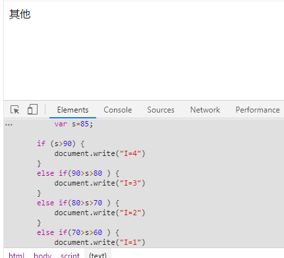Switch to the Elements tab
The height and width of the screenshot is (258, 284).
pos(72,110)
